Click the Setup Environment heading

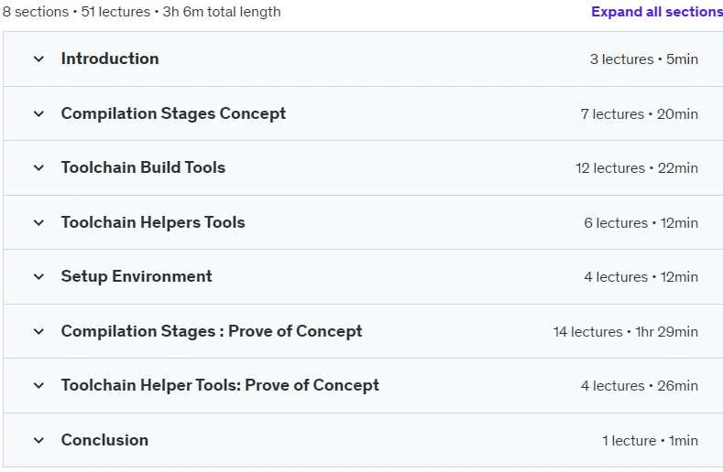coord(137,276)
